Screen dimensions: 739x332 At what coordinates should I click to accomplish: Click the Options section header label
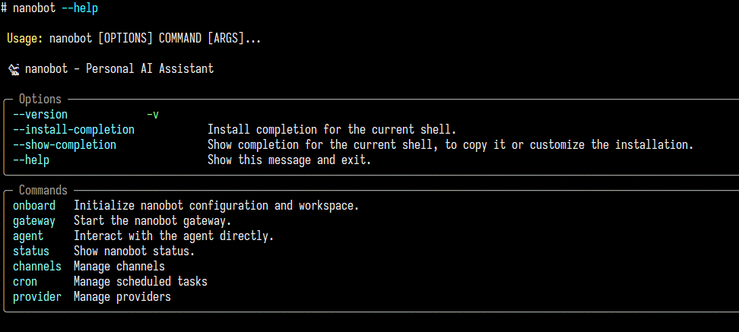pos(40,100)
